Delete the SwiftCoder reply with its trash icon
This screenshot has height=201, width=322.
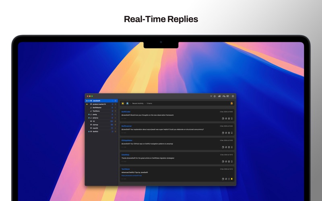click(x=229, y=119)
